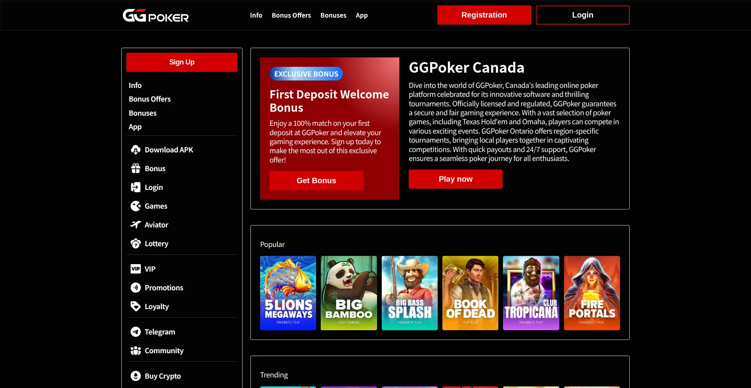Click the Telegram paper plane icon
Screen dimensions: 751x388
tap(136, 332)
